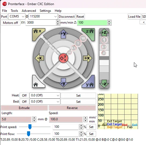Select the .01 mm Z step circle
The image size is (146, 145).
coord(104,53)
